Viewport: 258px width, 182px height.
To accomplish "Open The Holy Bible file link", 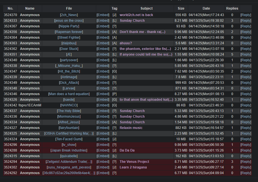I will pyautogui.click(x=69, y=111).
